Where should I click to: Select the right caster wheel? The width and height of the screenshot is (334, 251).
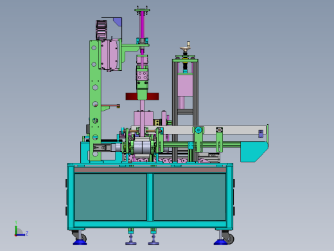tap(229, 238)
